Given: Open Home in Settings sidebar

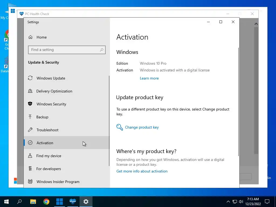Looking at the screenshot, I should point(67,37).
